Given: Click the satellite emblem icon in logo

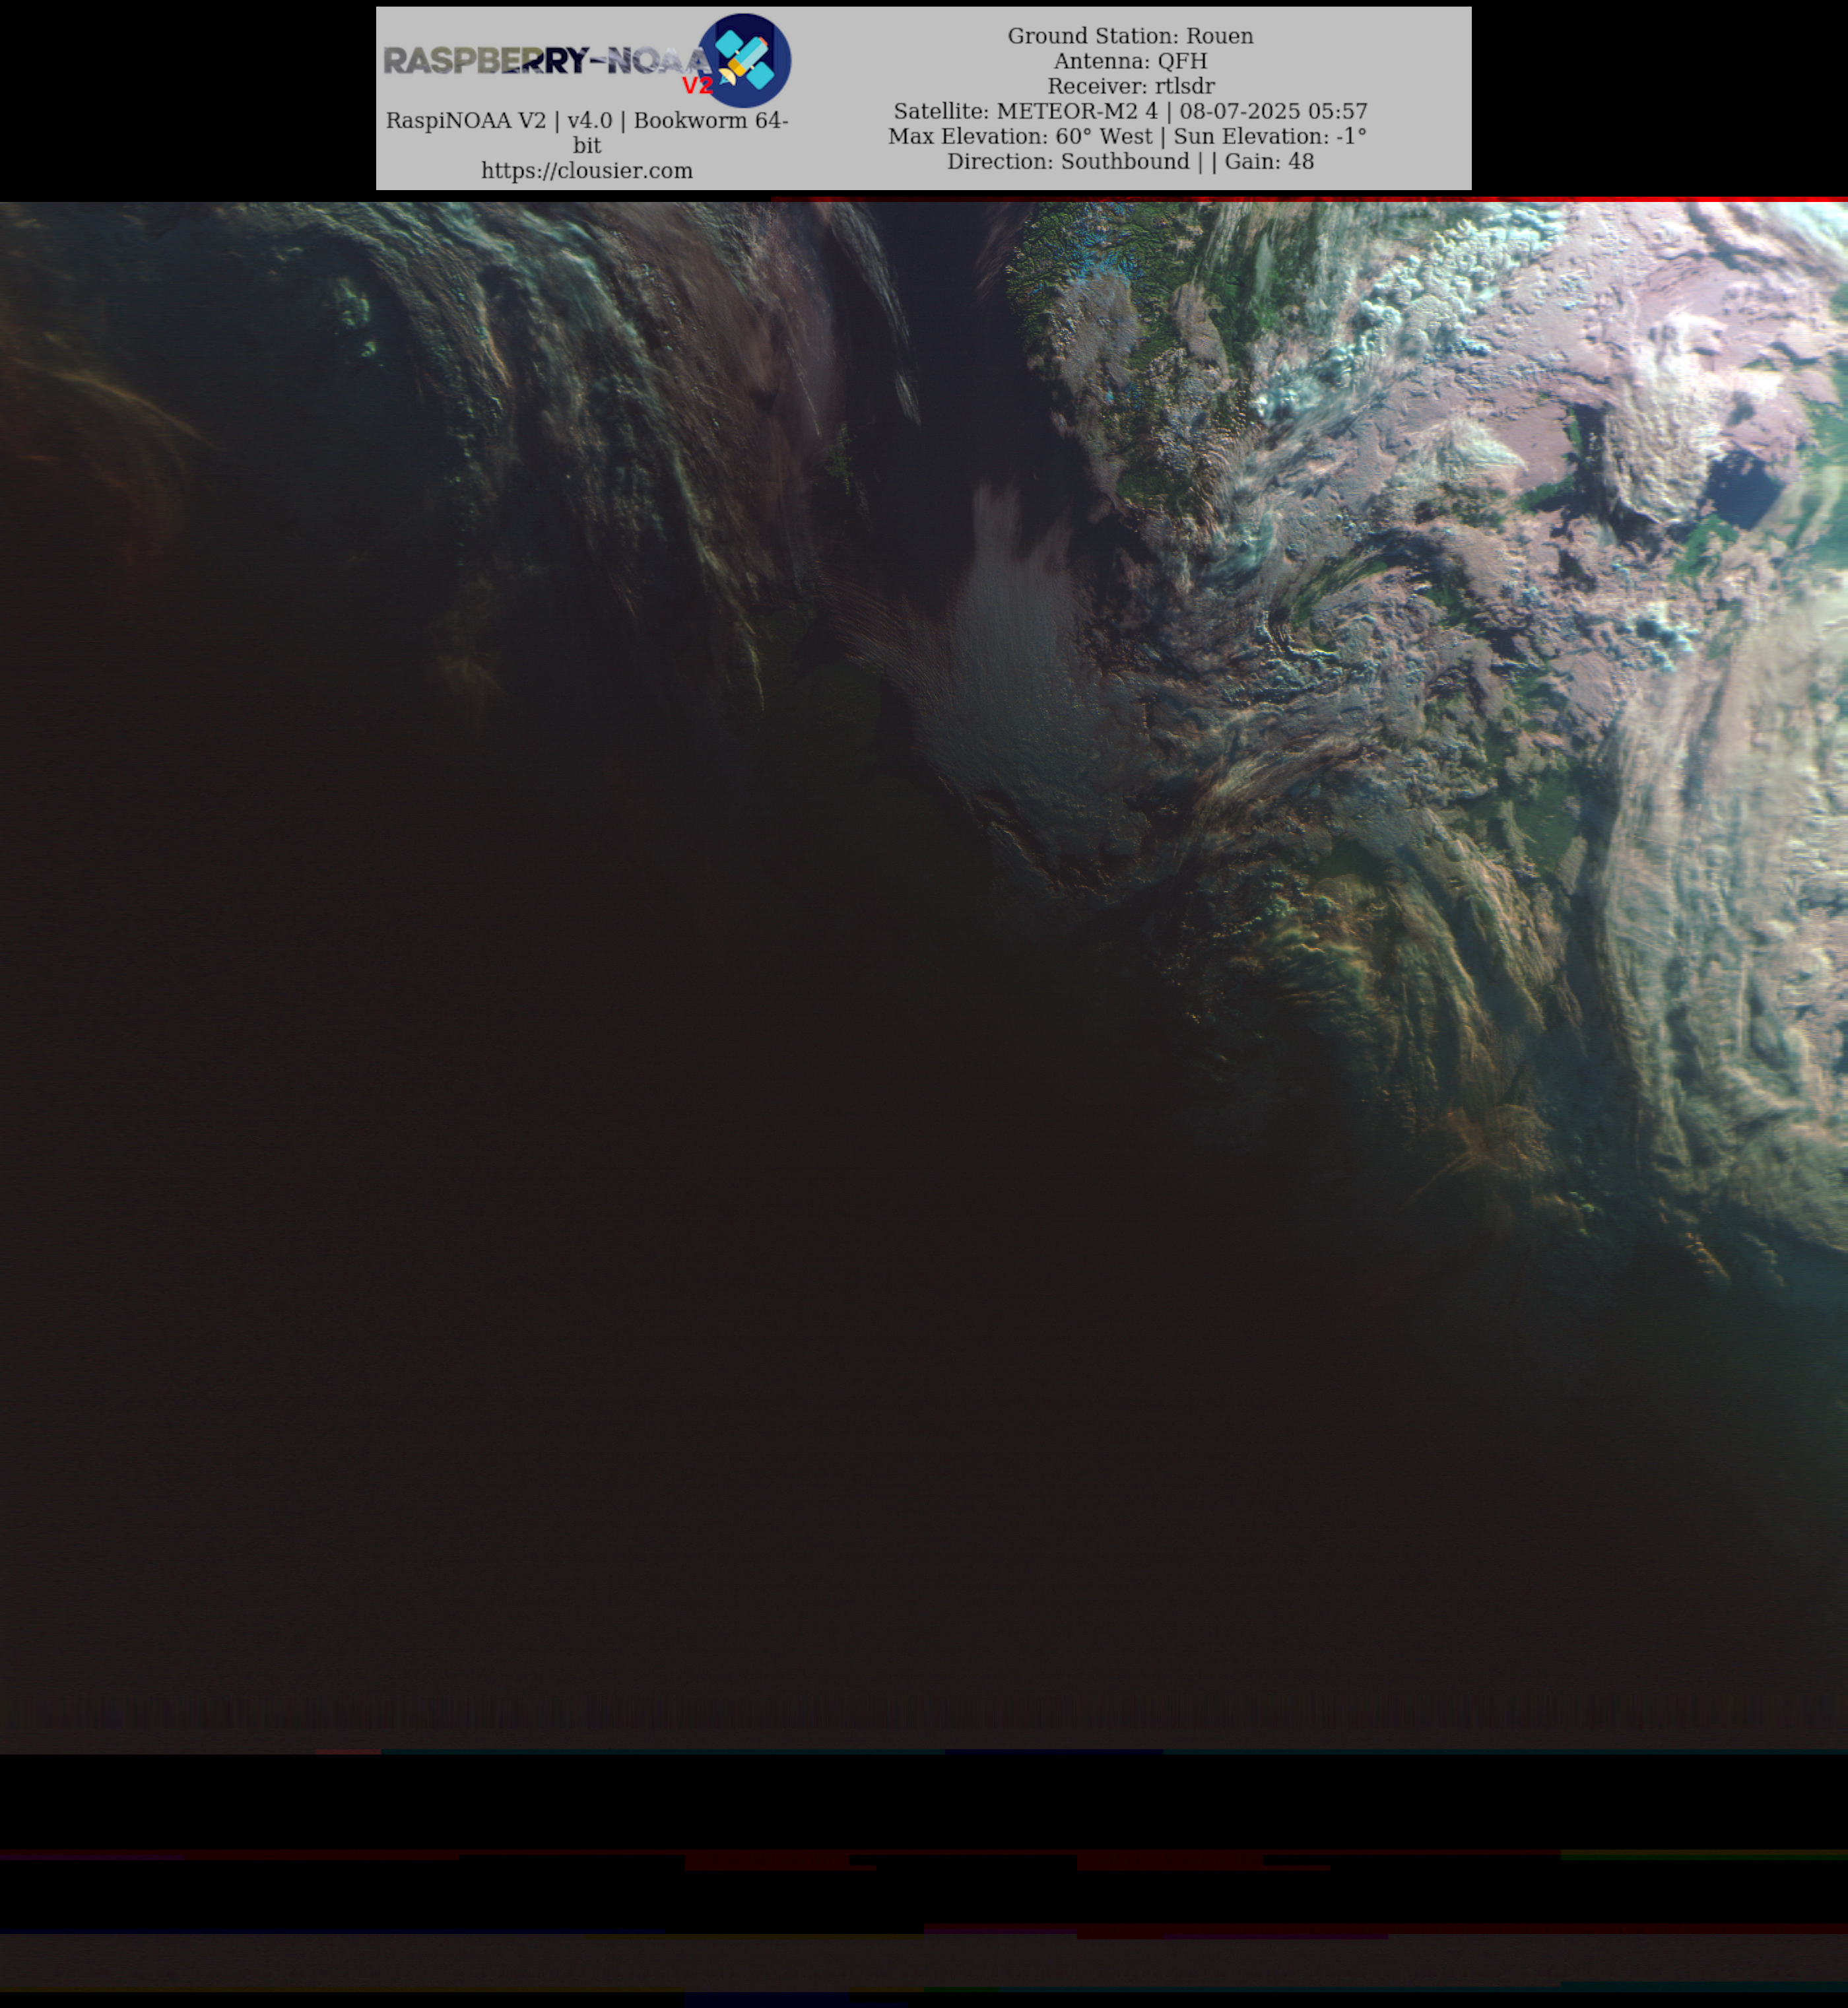Looking at the screenshot, I should tap(745, 60).
